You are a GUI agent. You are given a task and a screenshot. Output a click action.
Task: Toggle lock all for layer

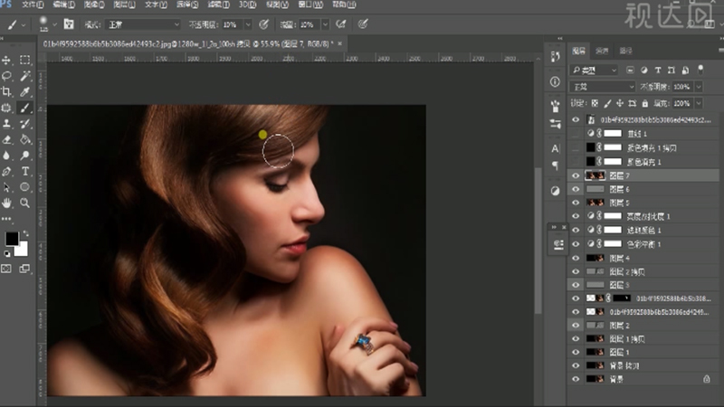(x=645, y=103)
